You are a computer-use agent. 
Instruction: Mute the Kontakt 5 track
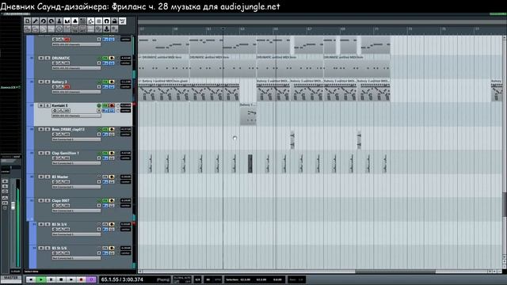(x=41, y=105)
